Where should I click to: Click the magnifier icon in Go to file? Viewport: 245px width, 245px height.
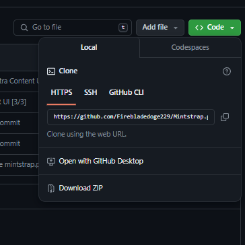click(24, 28)
